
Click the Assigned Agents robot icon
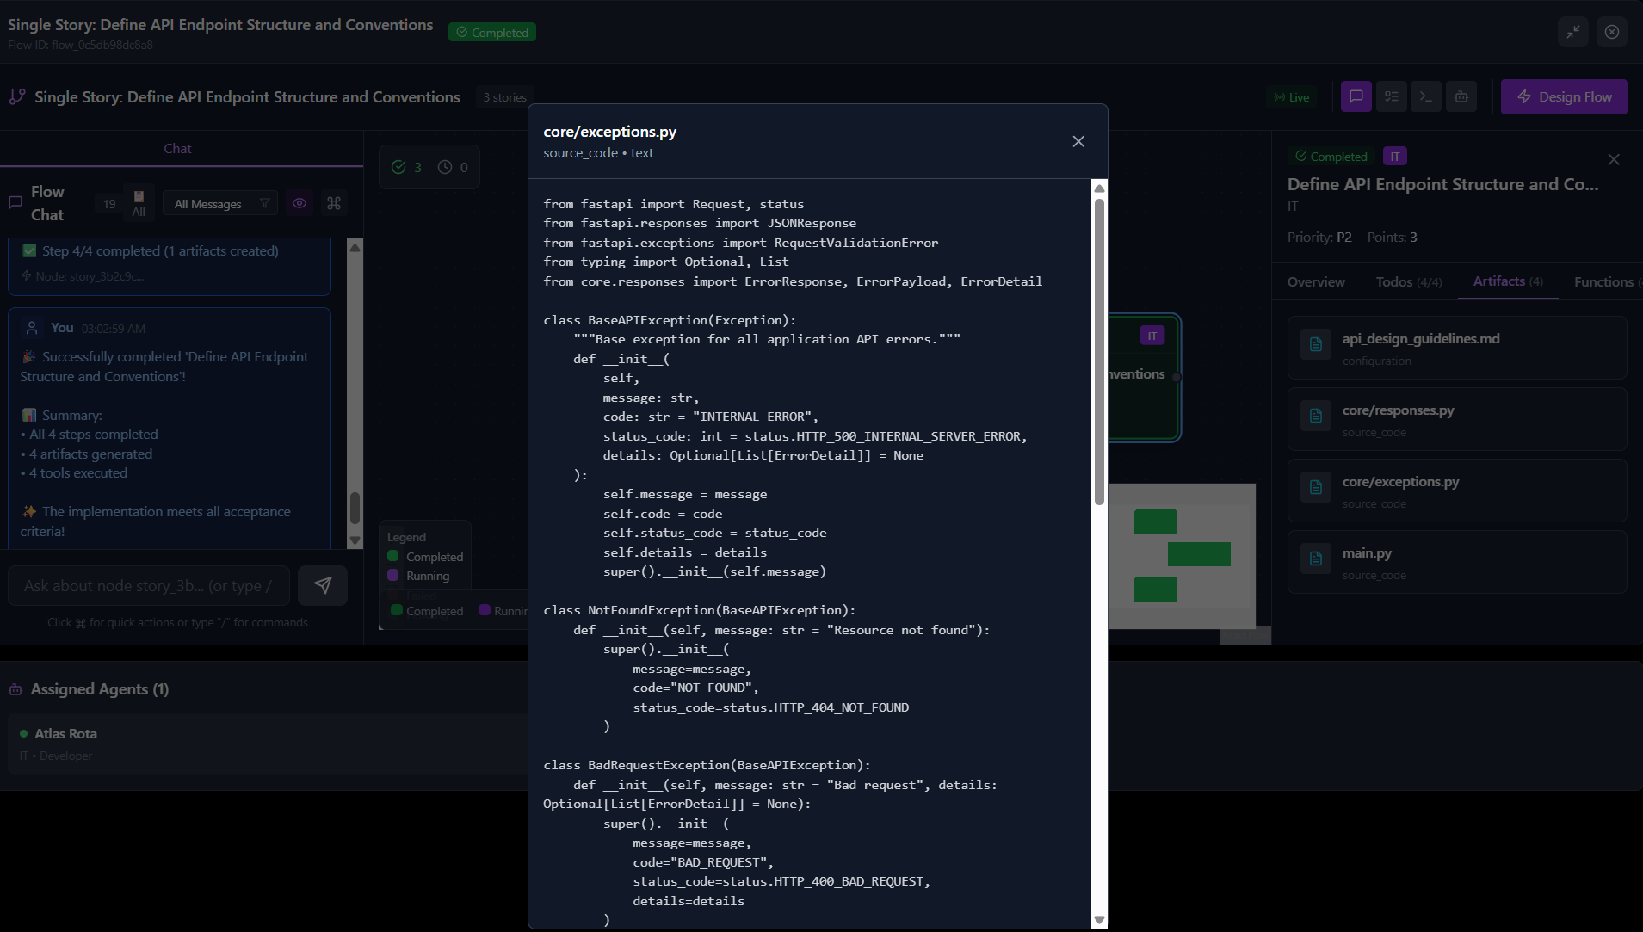(x=15, y=689)
